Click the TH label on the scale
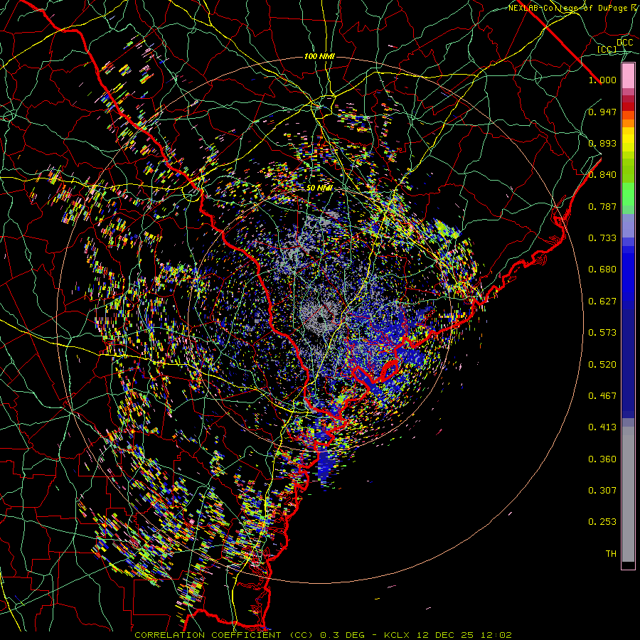The height and width of the screenshot is (640, 640). tap(611, 554)
